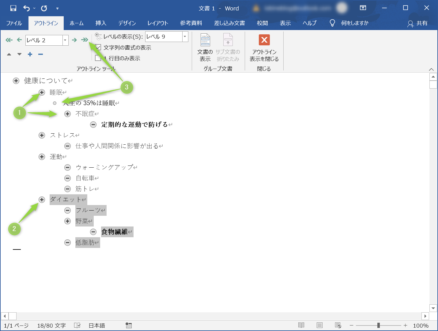Viewport: 438px width, 331px height.
Task: Collapse the 睡眠 heading with its plus symbol
Action: click(x=42, y=92)
